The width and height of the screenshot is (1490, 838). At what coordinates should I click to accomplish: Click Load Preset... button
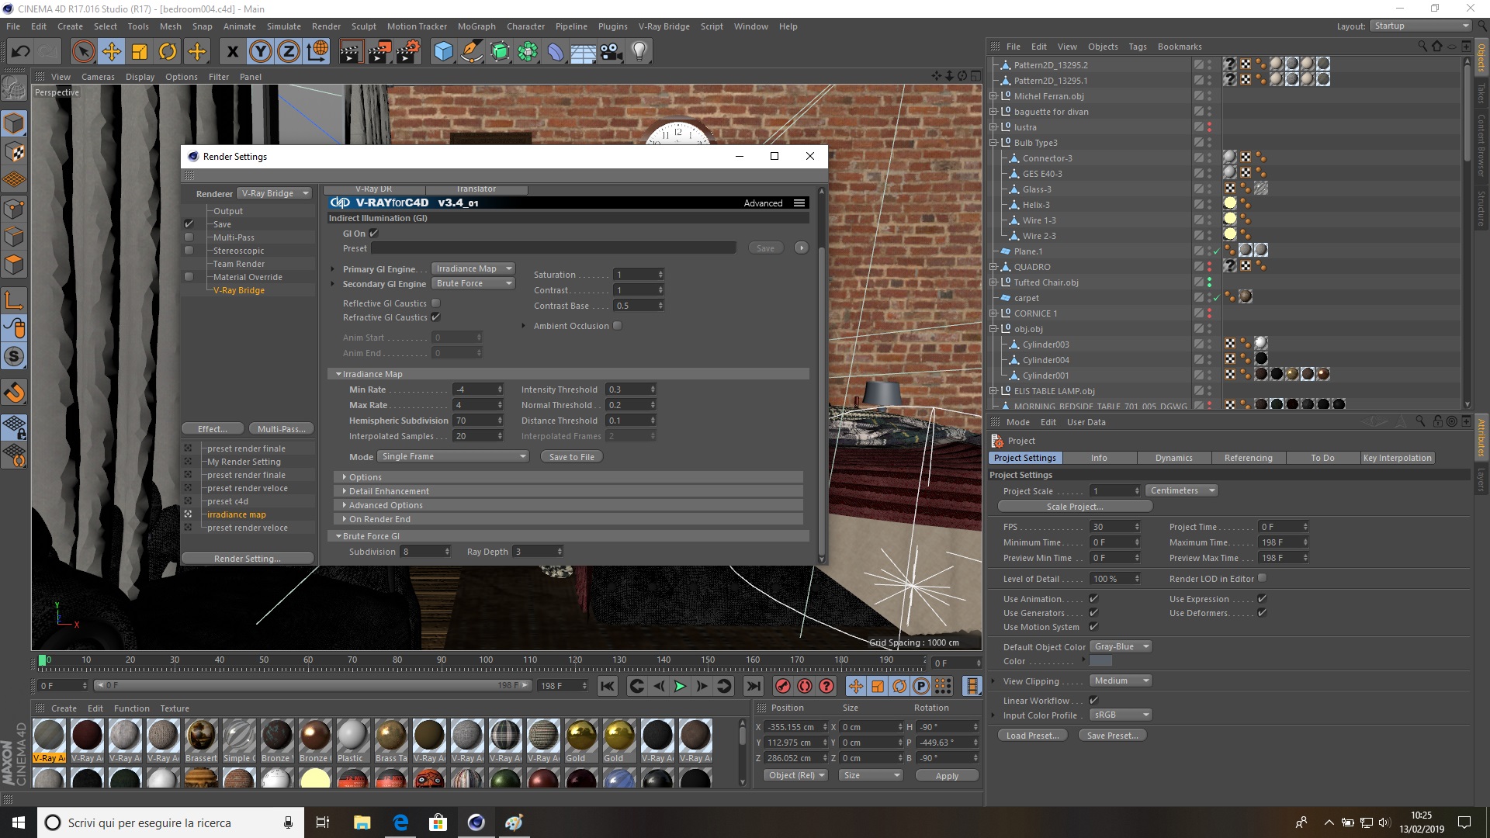(1032, 736)
